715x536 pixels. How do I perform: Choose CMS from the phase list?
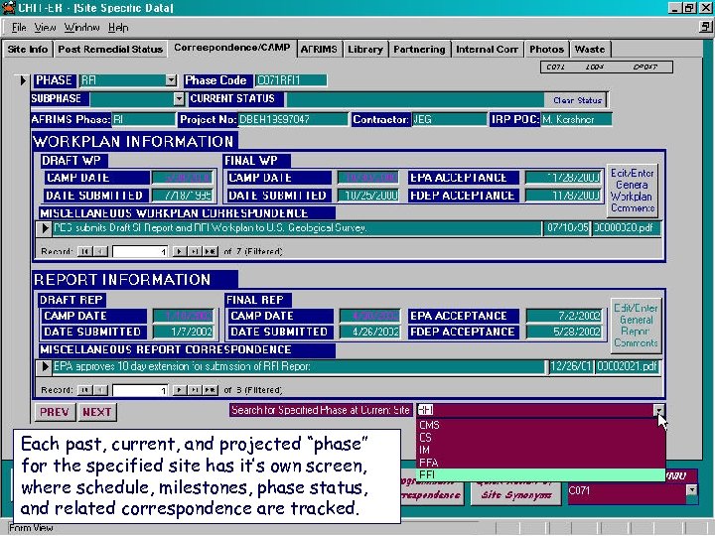point(540,425)
